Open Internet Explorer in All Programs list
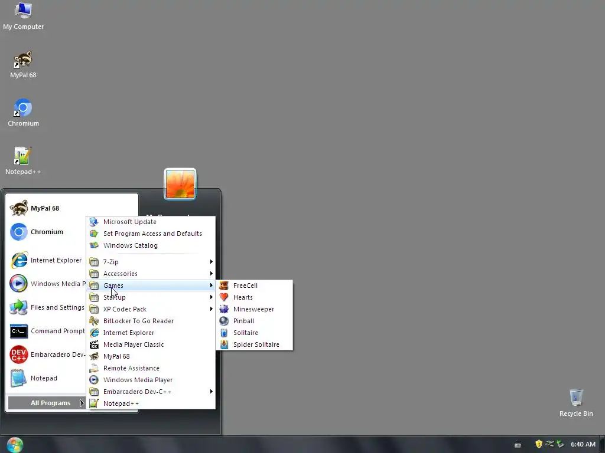Image resolution: width=605 pixels, height=453 pixels. [151, 333]
